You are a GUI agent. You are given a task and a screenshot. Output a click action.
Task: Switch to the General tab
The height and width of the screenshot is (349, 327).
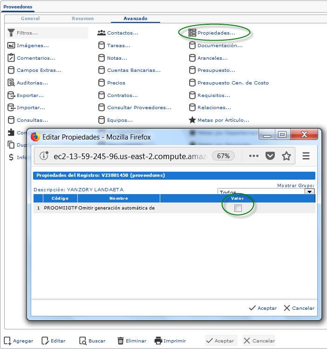[x=30, y=19]
